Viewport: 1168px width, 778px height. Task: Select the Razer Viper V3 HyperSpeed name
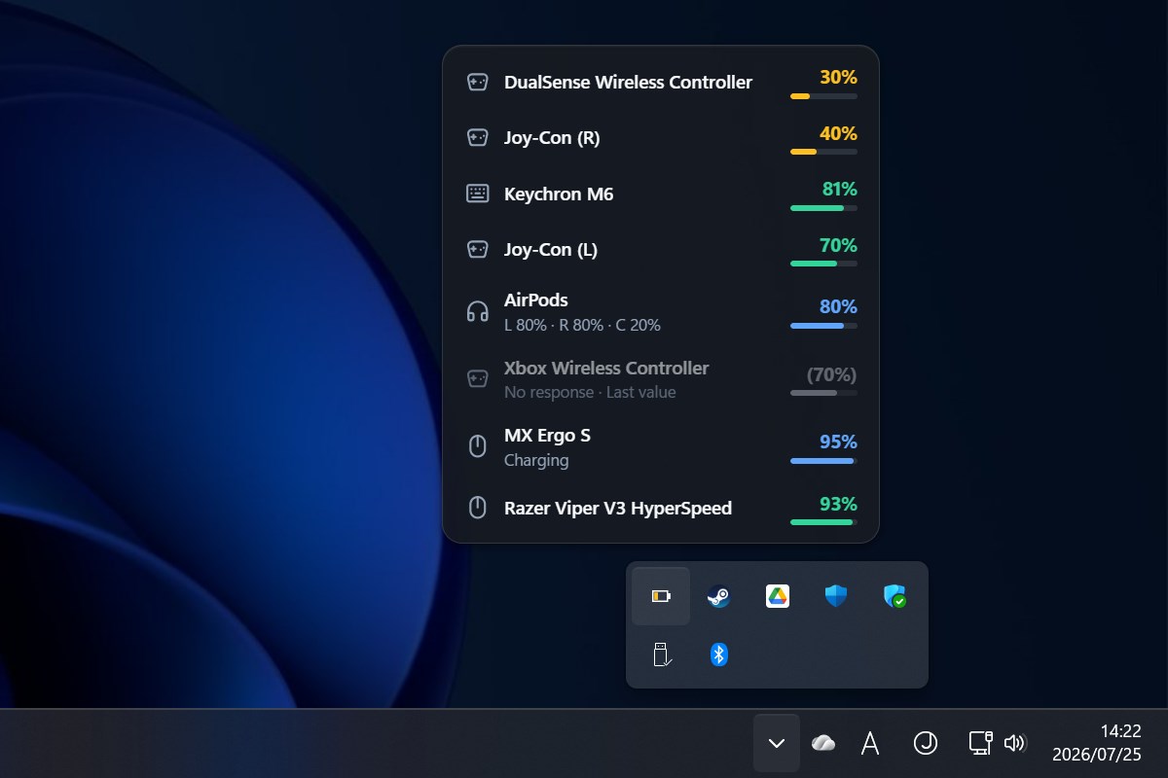(x=618, y=508)
